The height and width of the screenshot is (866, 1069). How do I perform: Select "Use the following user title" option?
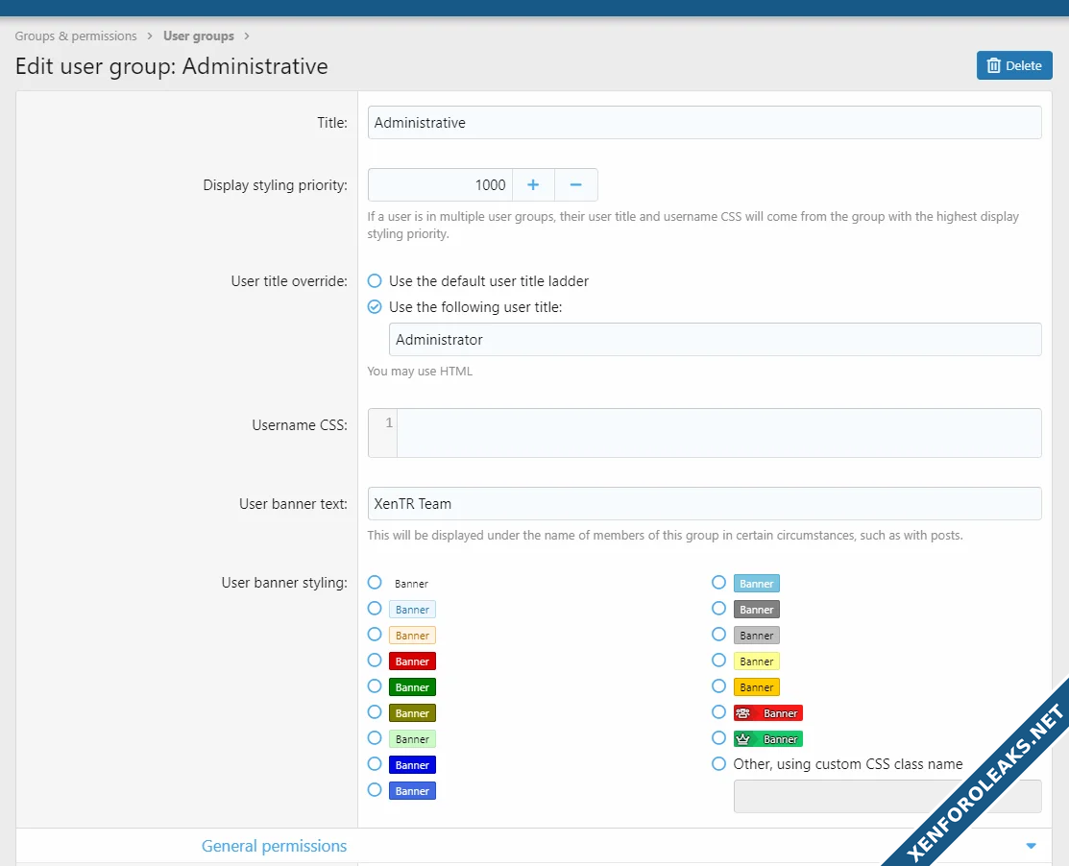tap(375, 307)
